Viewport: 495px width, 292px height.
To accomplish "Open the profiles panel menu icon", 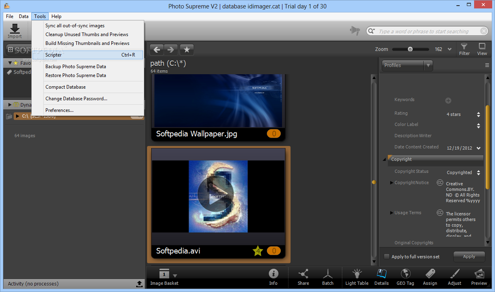I will (x=487, y=65).
